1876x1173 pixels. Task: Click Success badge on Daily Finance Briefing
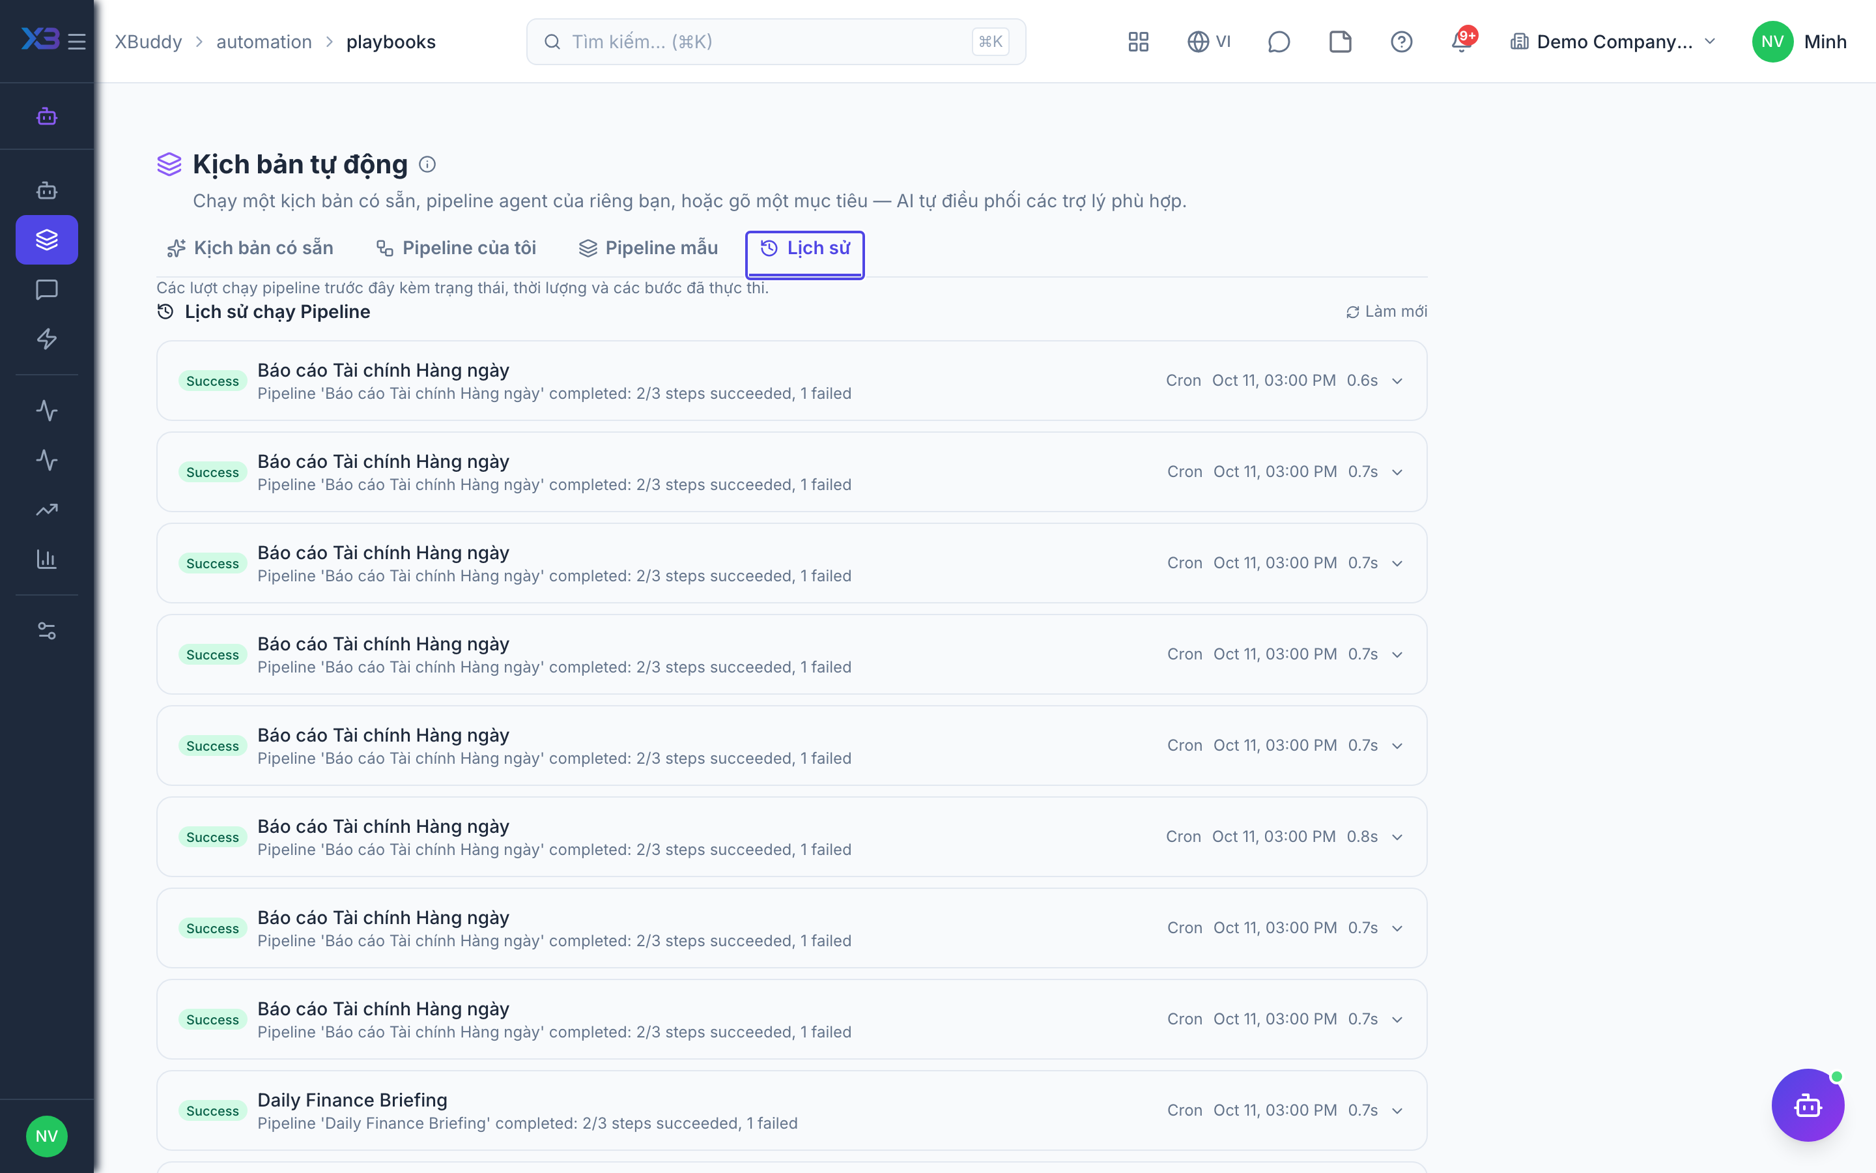(x=212, y=1111)
